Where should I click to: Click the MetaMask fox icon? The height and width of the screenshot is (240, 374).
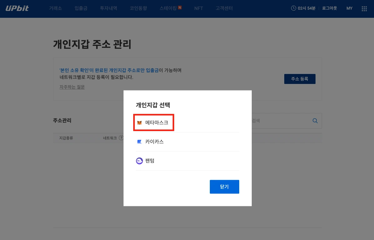click(x=139, y=123)
